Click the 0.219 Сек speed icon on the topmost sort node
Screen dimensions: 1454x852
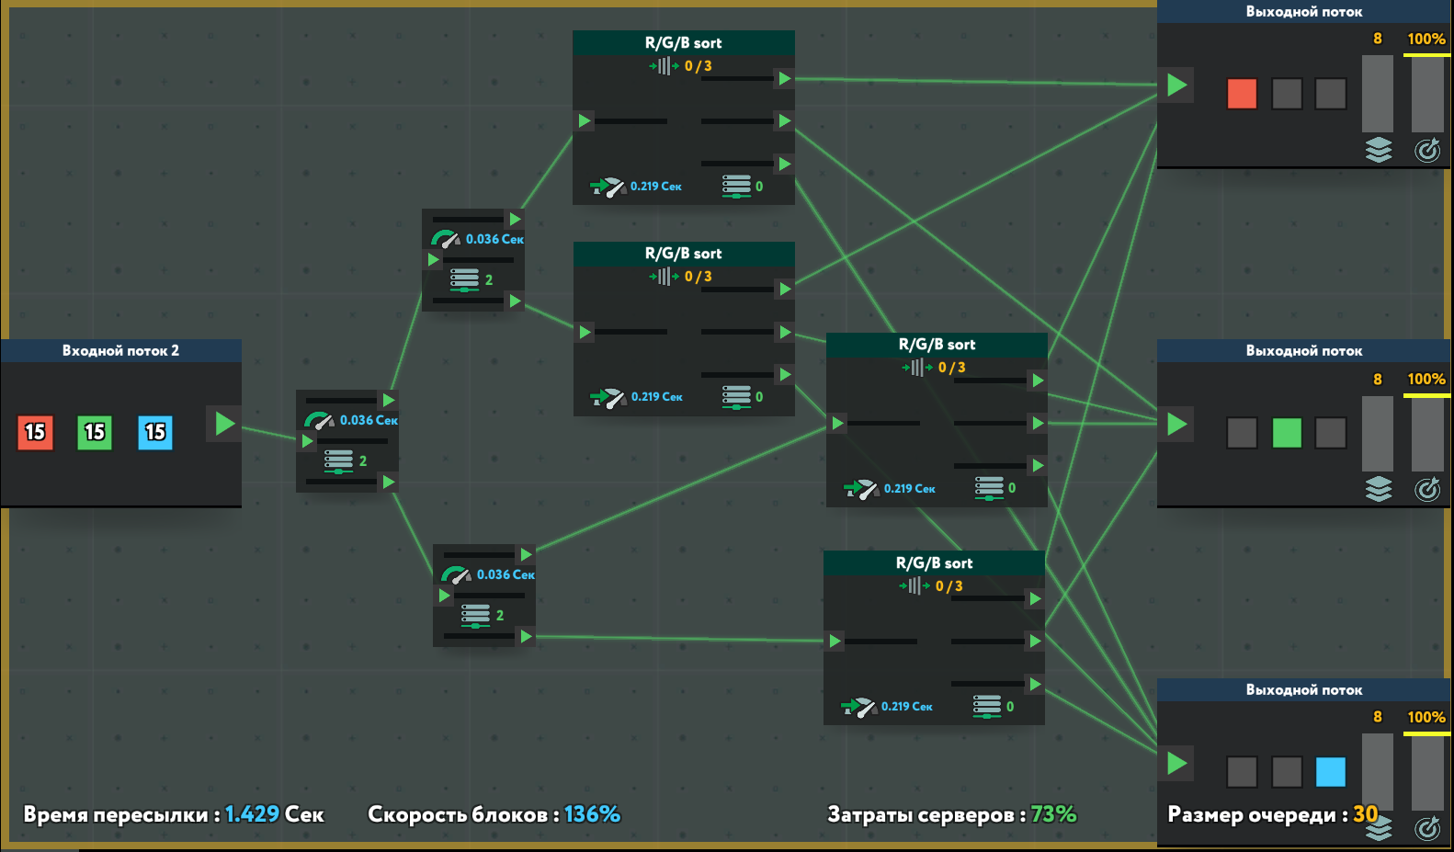608,187
